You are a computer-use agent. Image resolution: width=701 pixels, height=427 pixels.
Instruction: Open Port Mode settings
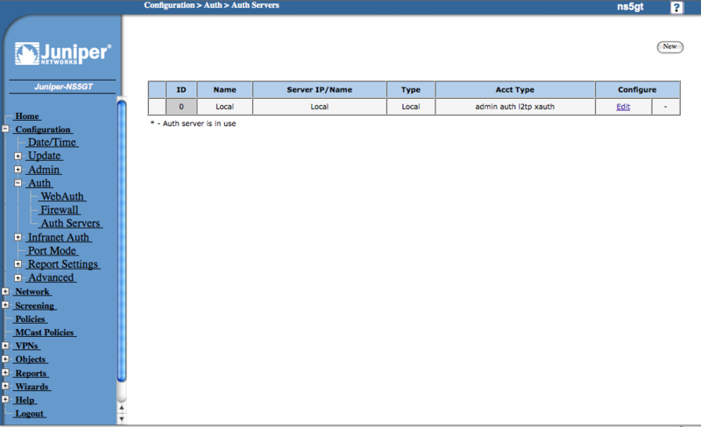point(52,251)
